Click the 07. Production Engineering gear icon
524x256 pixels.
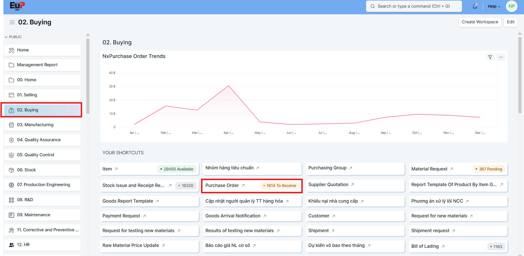click(11, 185)
